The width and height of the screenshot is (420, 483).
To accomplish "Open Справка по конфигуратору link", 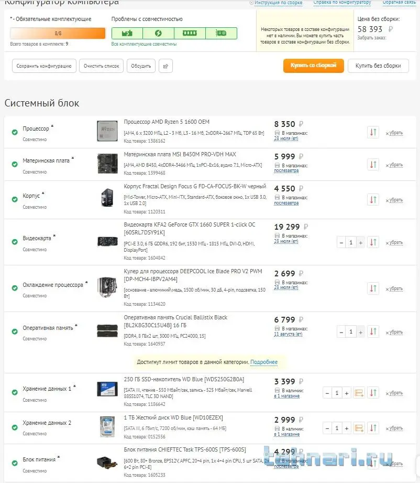I will click(342, 2).
